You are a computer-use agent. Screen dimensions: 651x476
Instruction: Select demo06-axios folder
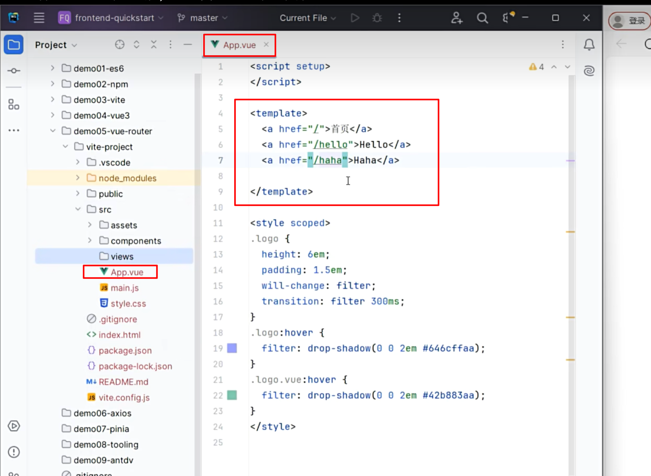97,413
